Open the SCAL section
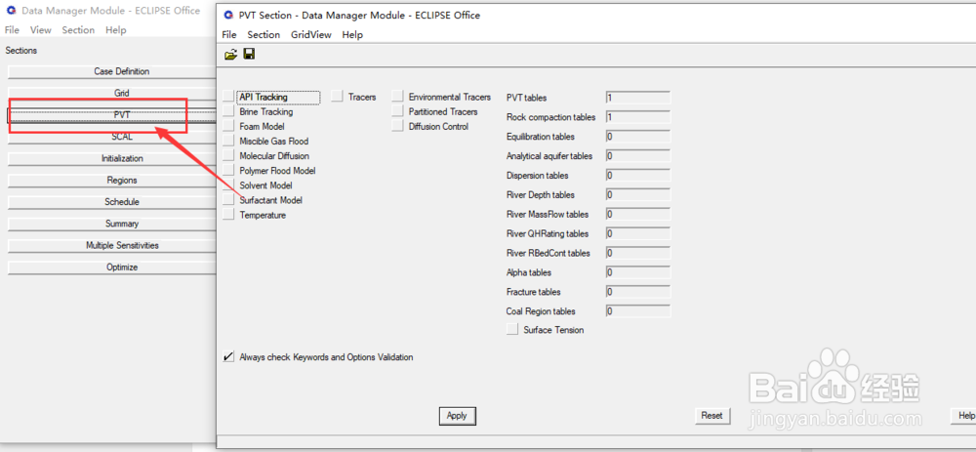Image resolution: width=976 pixels, height=452 pixels. (x=112, y=137)
